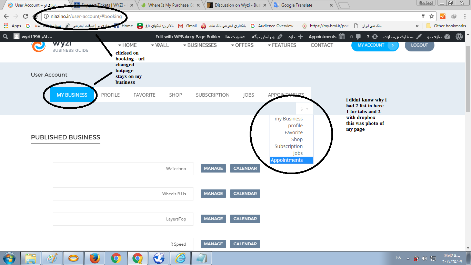Click the WordPress logo in admin bar
This screenshot has height=265, width=471.
(459, 37)
